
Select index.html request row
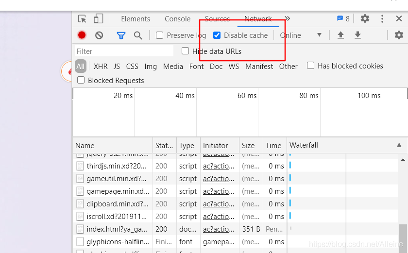click(235, 229)
